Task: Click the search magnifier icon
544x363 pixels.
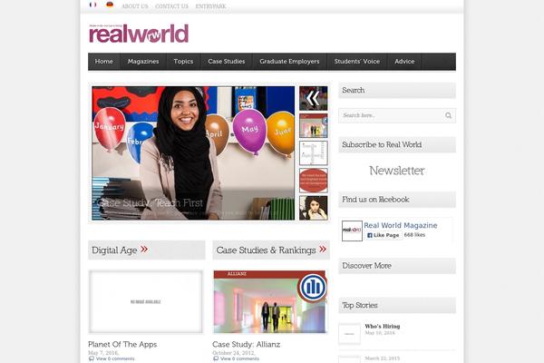Action: pos(448,115)
